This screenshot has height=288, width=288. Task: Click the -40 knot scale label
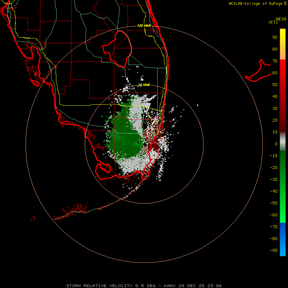[x=274, y=191]
